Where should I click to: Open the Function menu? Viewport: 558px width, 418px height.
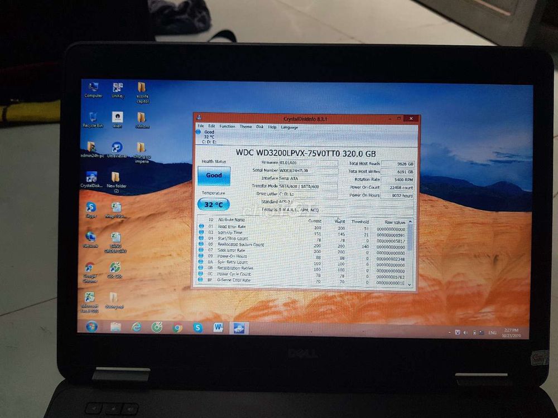pyautogui.click(x=227, y=127)
